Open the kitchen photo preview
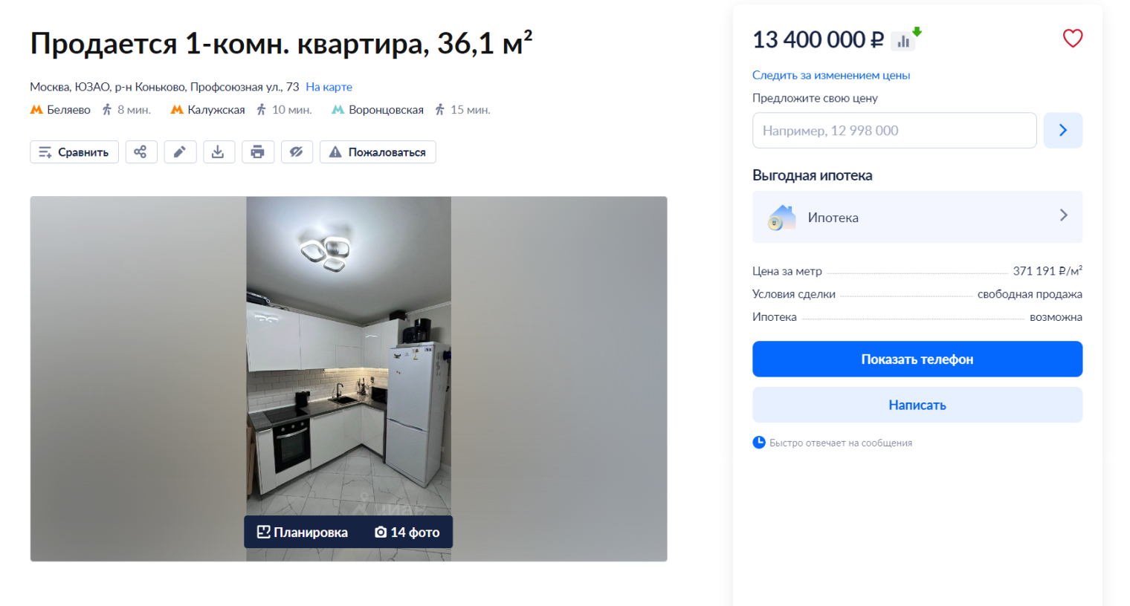Image resolution: width=1130 pixels, height=606 pixels. click(x=348, y=356)
